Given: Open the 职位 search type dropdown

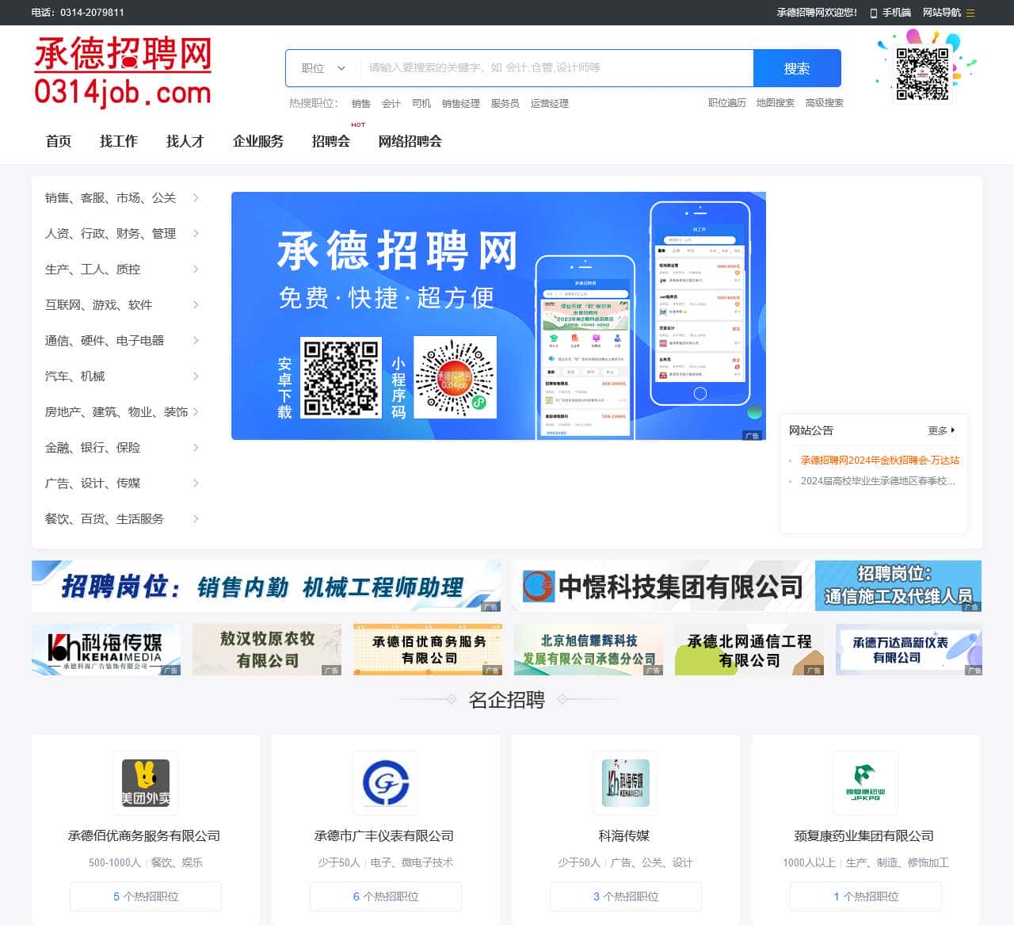Looking at the screenshot, I should [323, 68].
